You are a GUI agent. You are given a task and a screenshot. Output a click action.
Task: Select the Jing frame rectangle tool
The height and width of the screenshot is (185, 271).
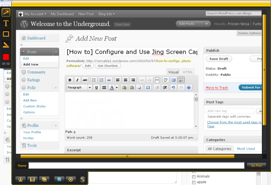[x=6, y=34]
